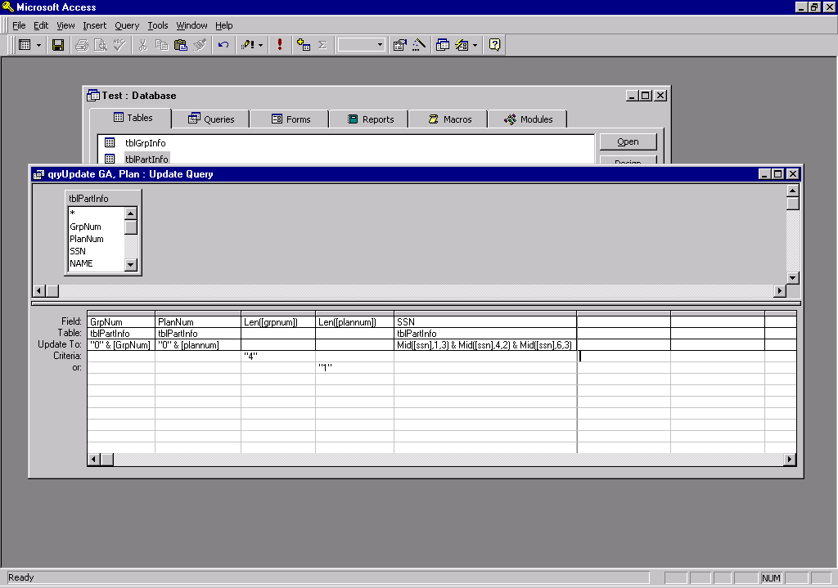Open the Top Values combo box
This screenshot has height=588, width=838.
pos(361,45)
